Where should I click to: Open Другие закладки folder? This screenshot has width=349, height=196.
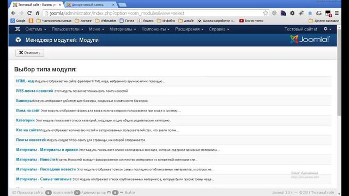[324, 21]
